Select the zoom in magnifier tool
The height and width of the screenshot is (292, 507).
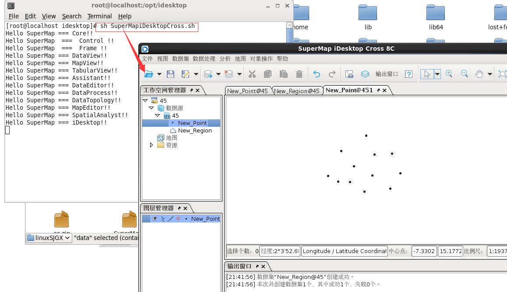[x=449, y=73]
